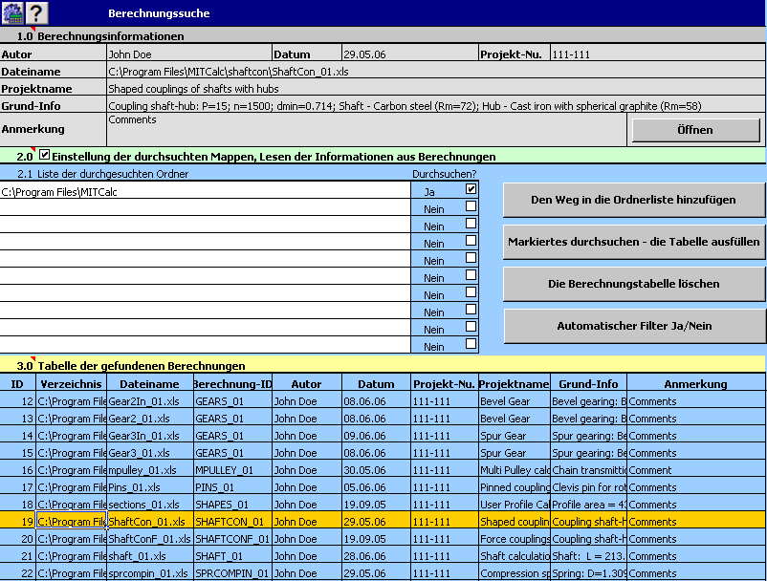Click the Projektname Shaped couplings field

pyautogui.click(x=436, y=89)
